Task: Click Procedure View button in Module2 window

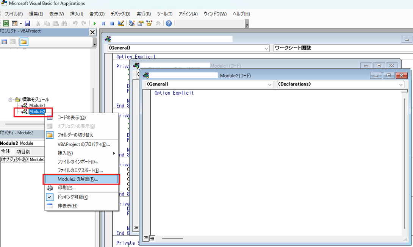Action: [x=145, y=238]
